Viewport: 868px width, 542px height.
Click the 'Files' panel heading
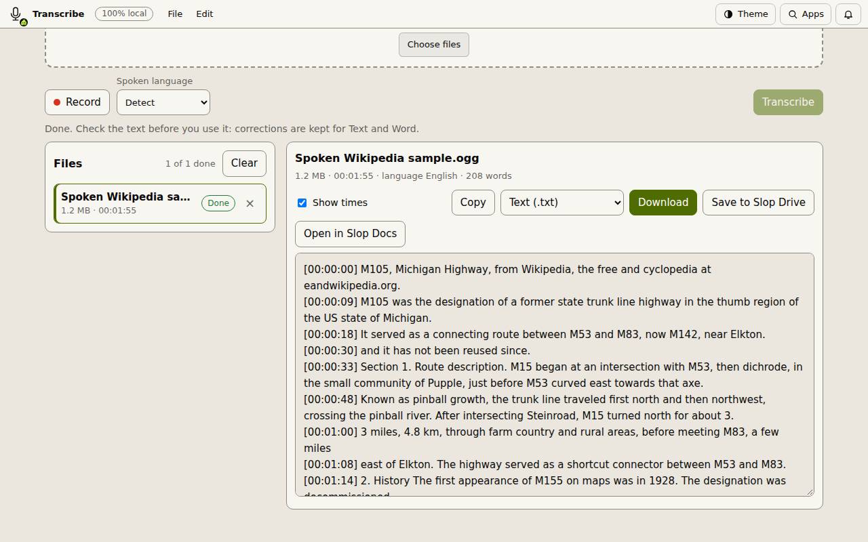click(68, 163)
